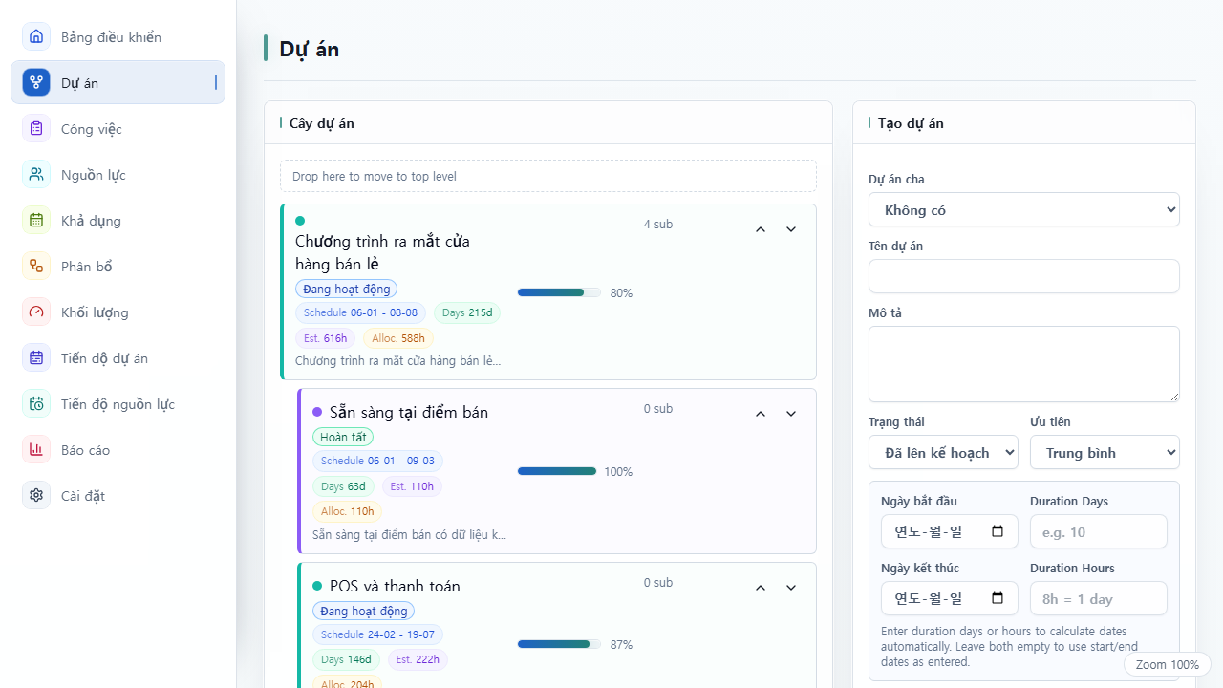Move Sẵn sàng tại điểm bán up

point(761,414)
